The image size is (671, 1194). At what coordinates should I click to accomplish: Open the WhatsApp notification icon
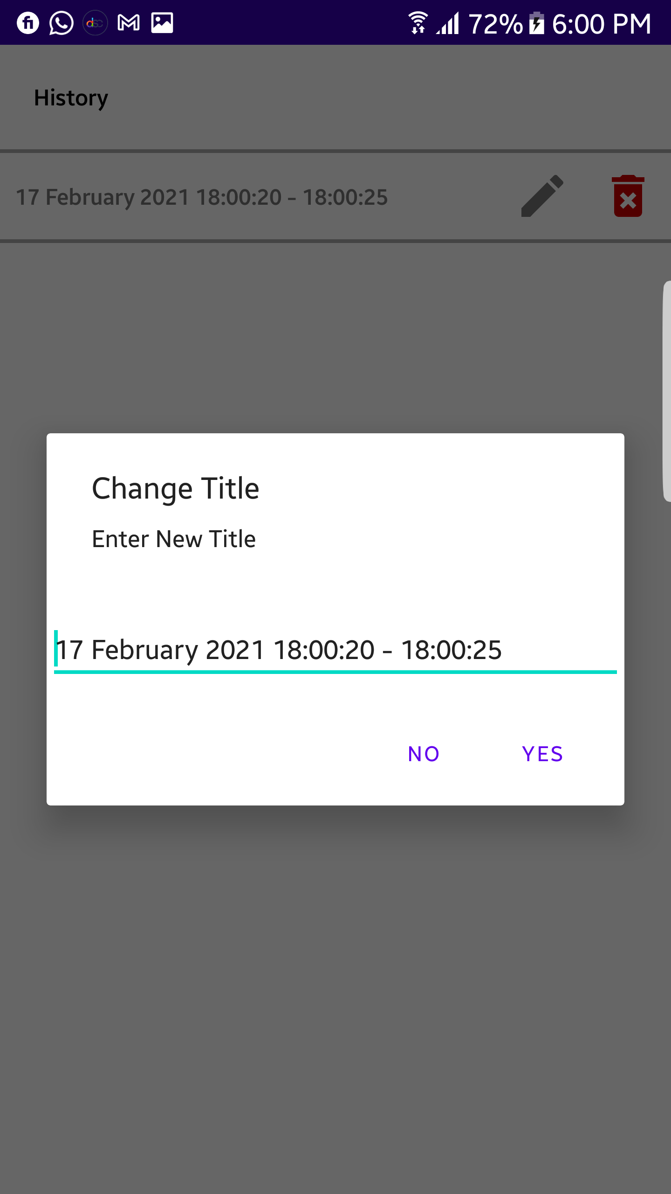point(61,23)
